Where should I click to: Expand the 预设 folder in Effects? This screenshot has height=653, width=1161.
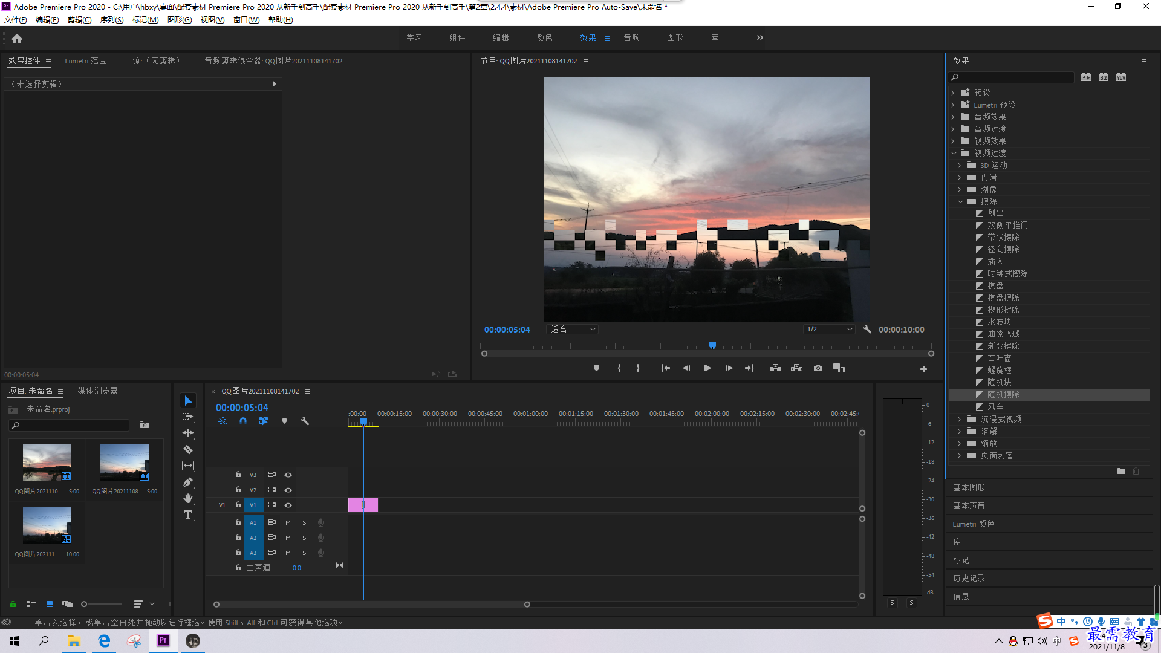953,93
